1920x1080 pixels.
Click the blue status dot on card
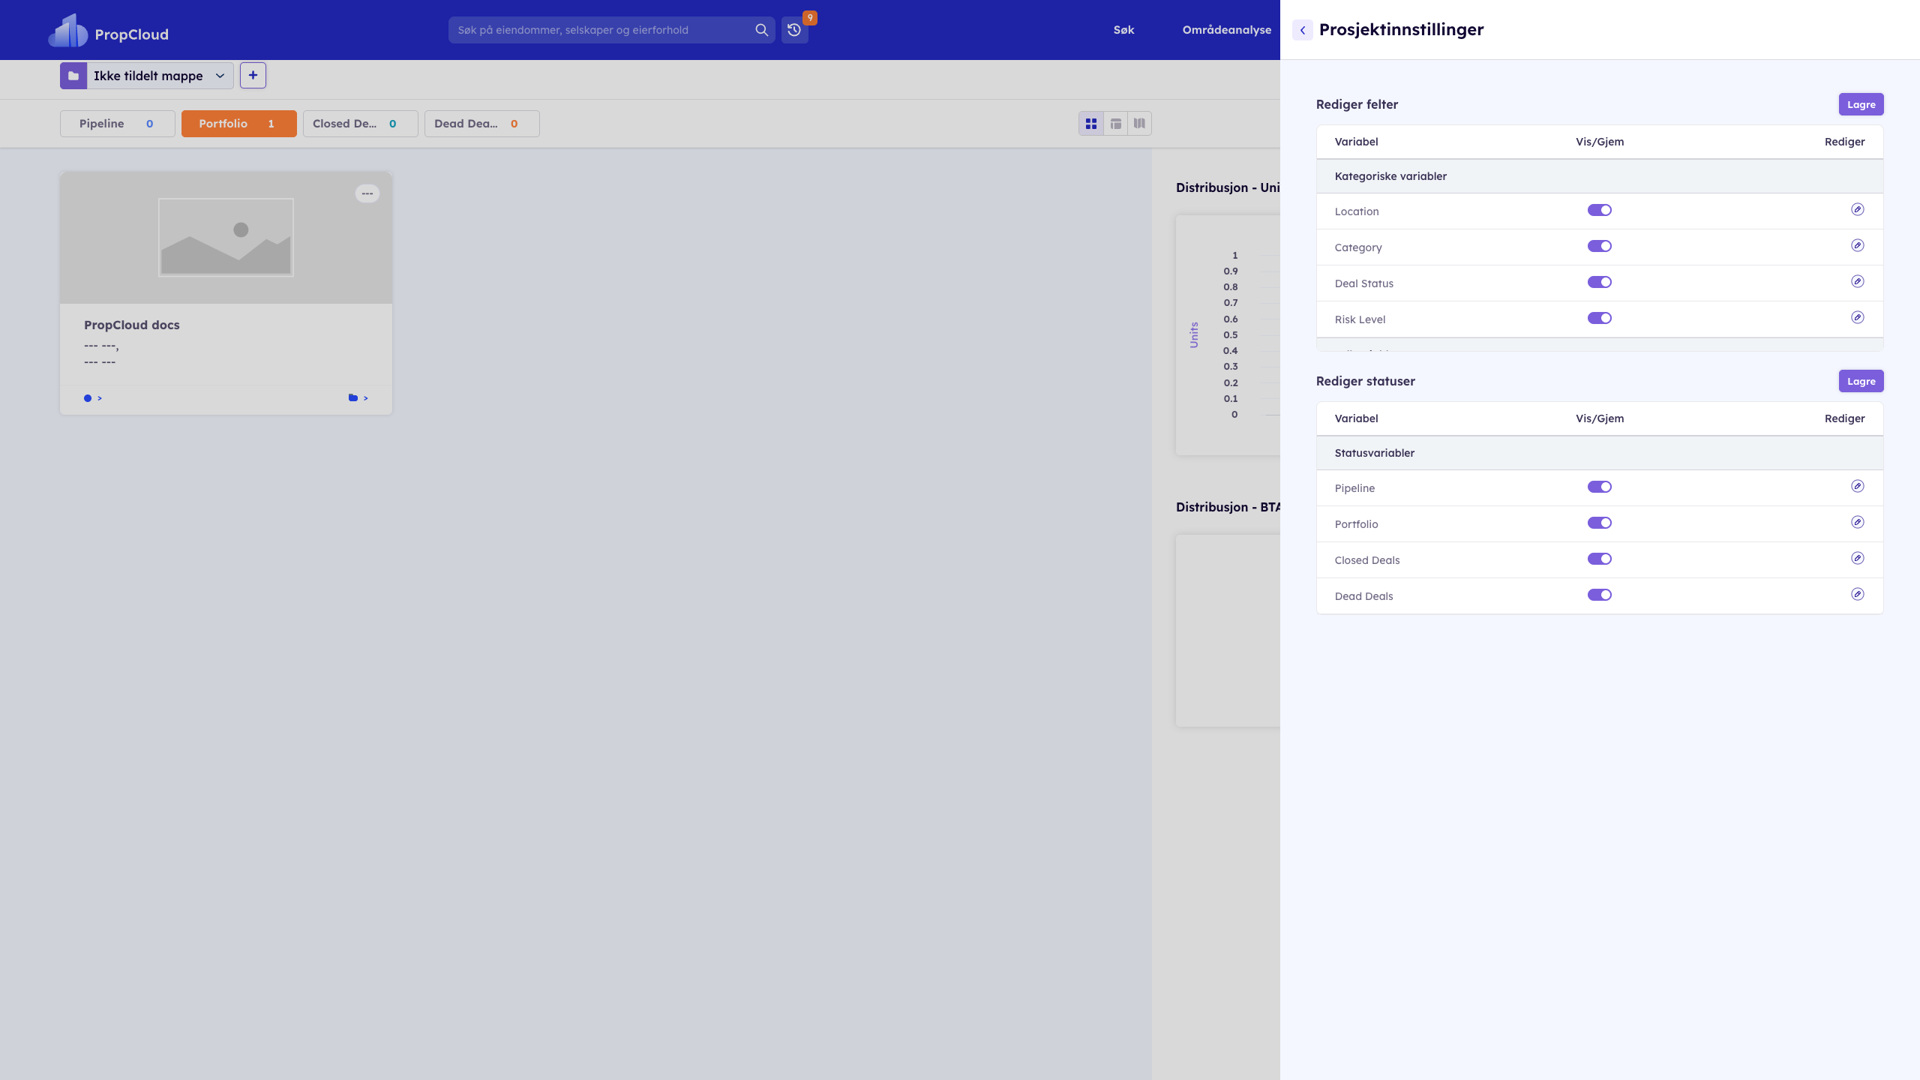[88, 398]
